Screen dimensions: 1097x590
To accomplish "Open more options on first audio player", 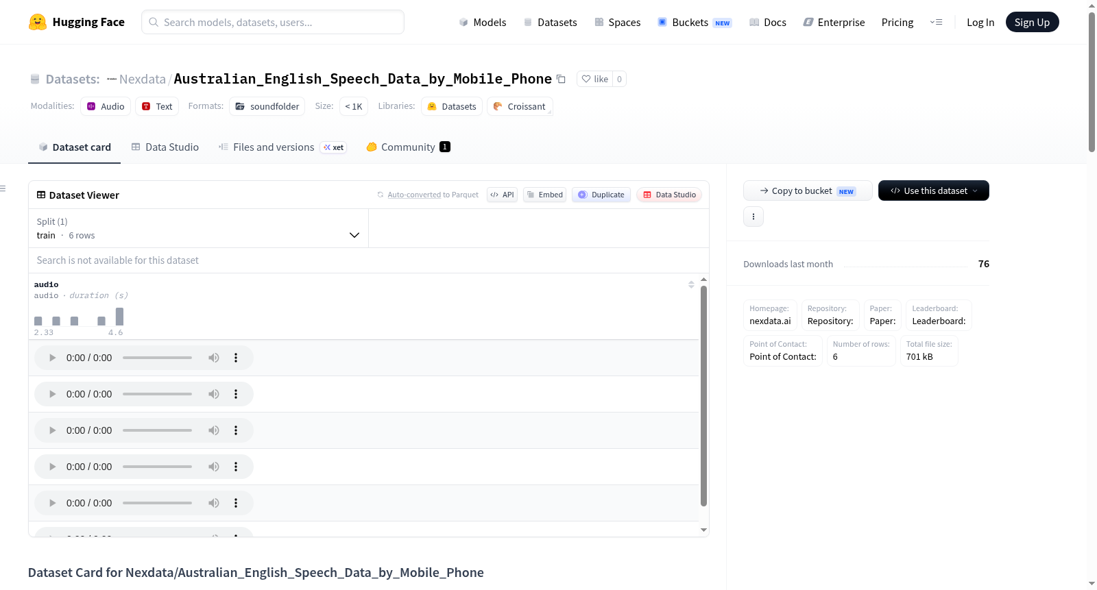I will coord(236,358).
